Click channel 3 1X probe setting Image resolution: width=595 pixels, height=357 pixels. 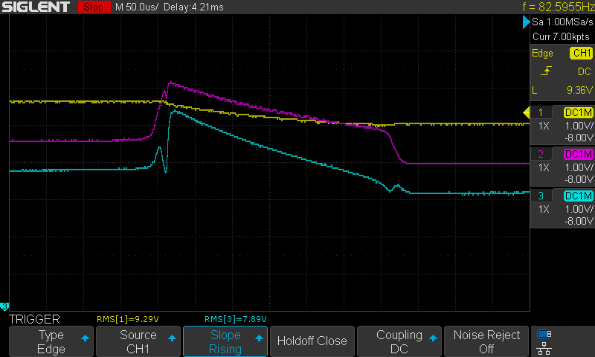click(544, 209)
